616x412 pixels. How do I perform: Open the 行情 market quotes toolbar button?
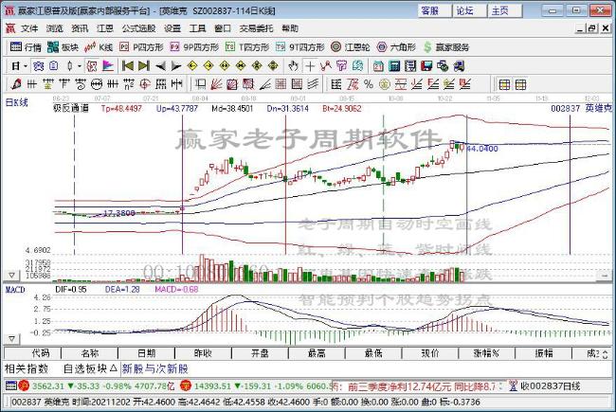click(x=26, y=47)
